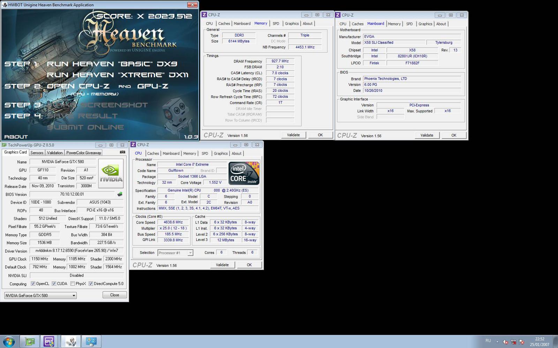The height and width of the screenshot is (348, 558).
Task: Open the fourth taskbar program icon
Action: pos(91,341)
